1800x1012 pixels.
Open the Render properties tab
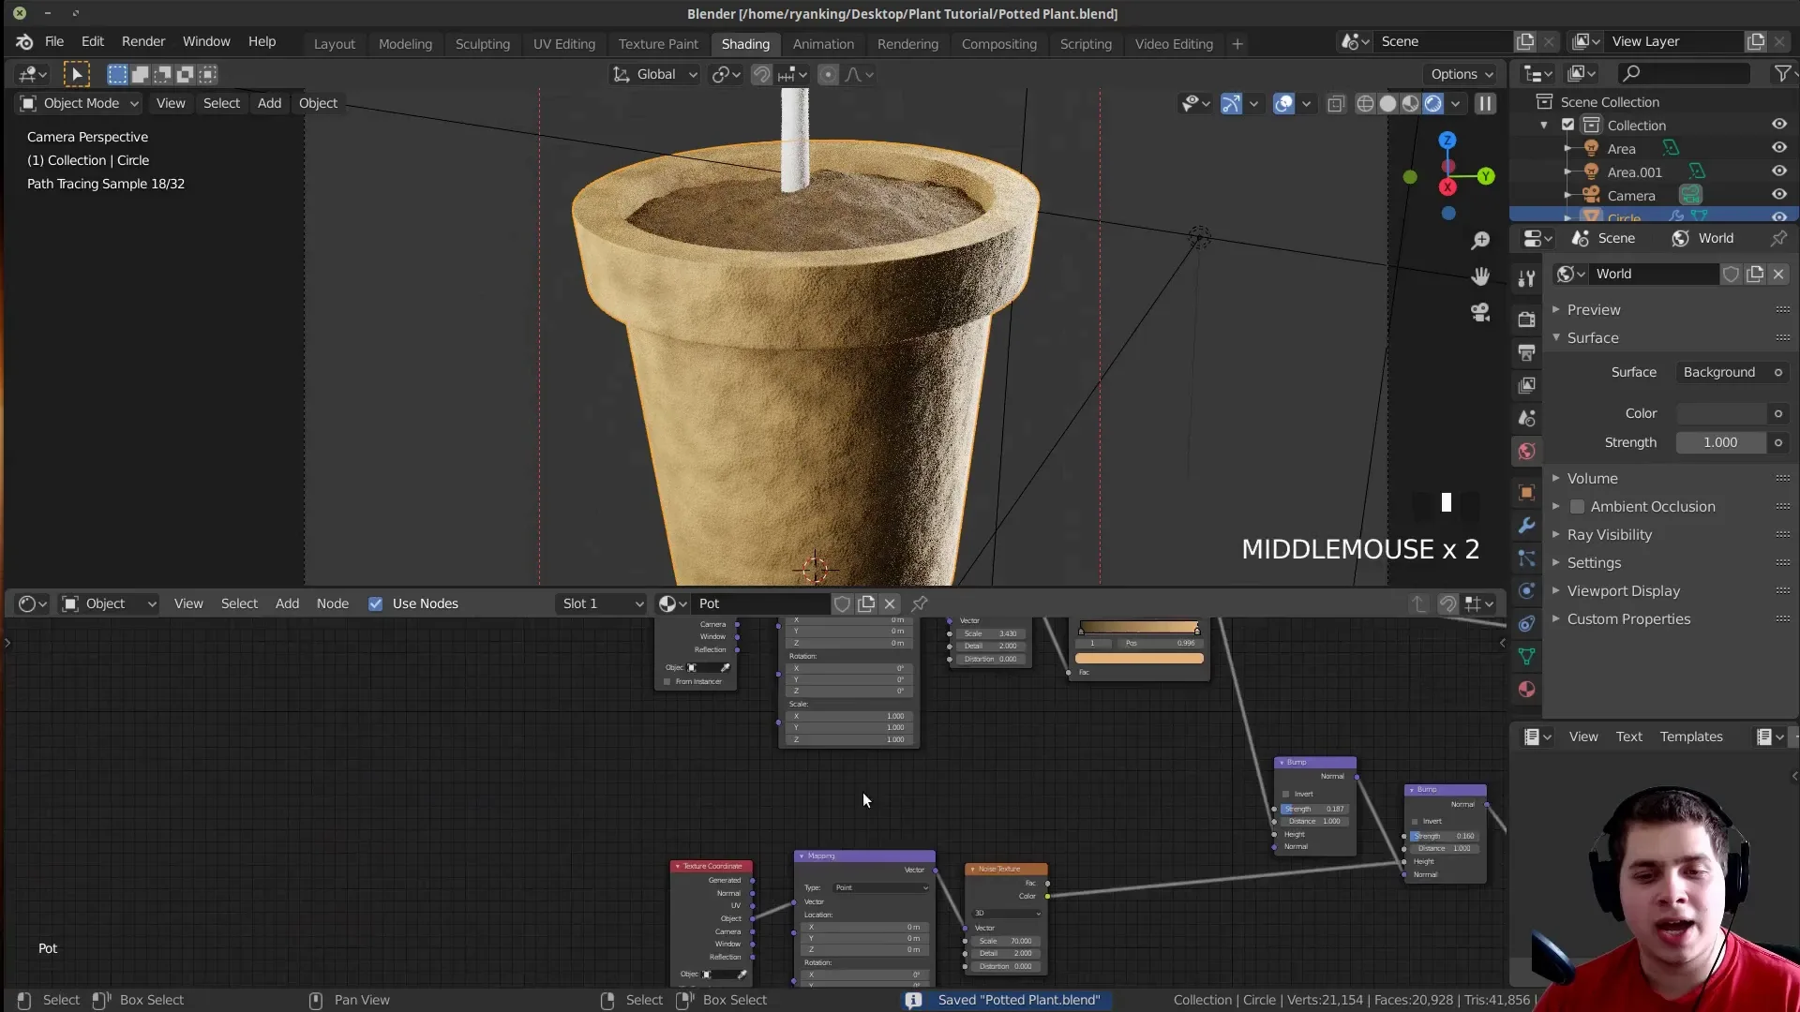(1526, 319)
